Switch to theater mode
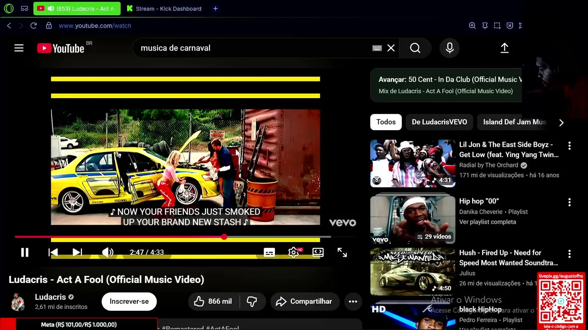 click(318, 253)
